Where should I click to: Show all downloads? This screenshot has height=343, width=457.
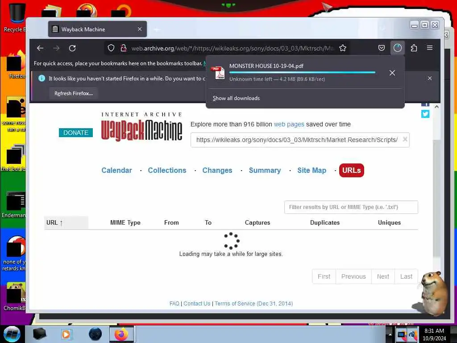click(x=236, y=98)
